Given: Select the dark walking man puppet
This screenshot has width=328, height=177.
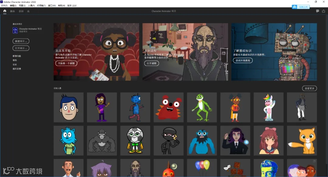Looking at the screenshot, I should (302, 107).
